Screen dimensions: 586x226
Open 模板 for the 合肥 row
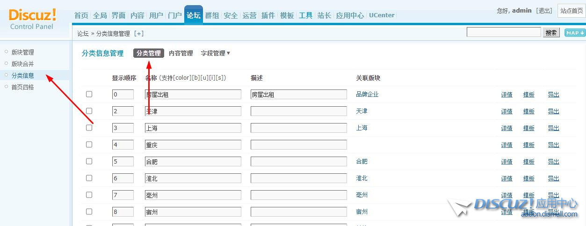coord(529,162)
